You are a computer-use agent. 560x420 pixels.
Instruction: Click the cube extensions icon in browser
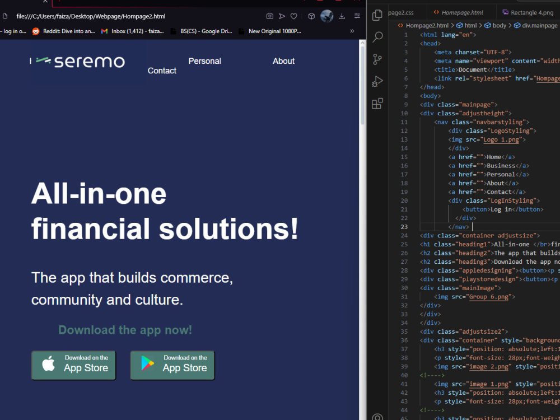pos(311,16)
